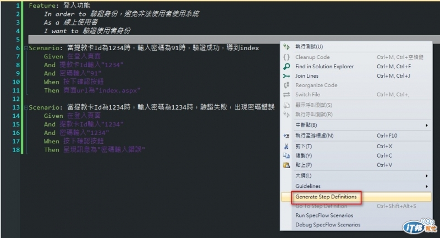Collapse the first Scenario block on line 6
The height and width of the screenshot is (238, 440).
coord(26,48)
